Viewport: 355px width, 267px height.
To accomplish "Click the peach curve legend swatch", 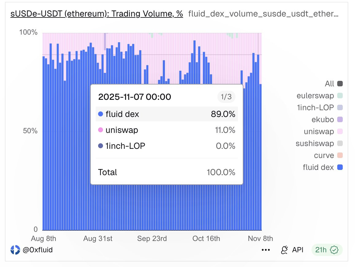I will point(340,155).
